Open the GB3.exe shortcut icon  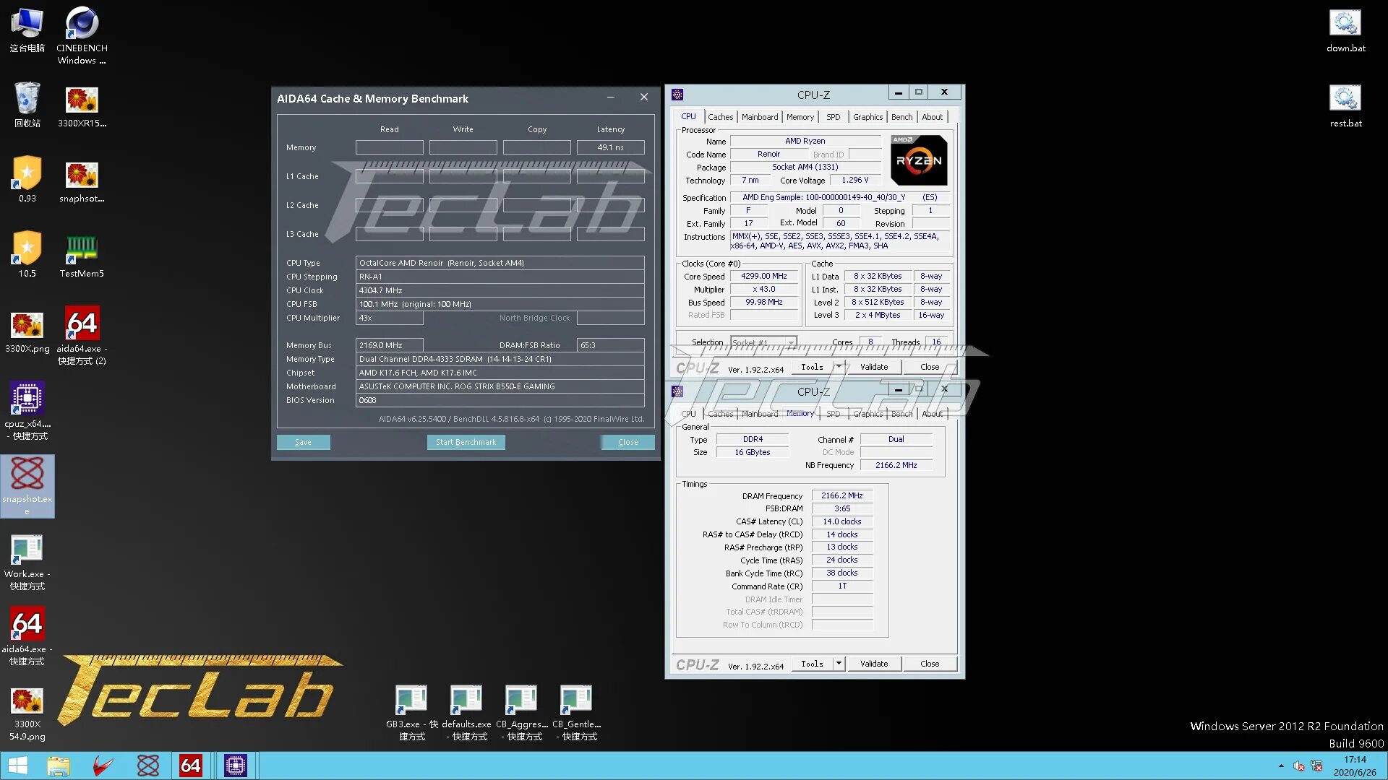click(411, 699)
